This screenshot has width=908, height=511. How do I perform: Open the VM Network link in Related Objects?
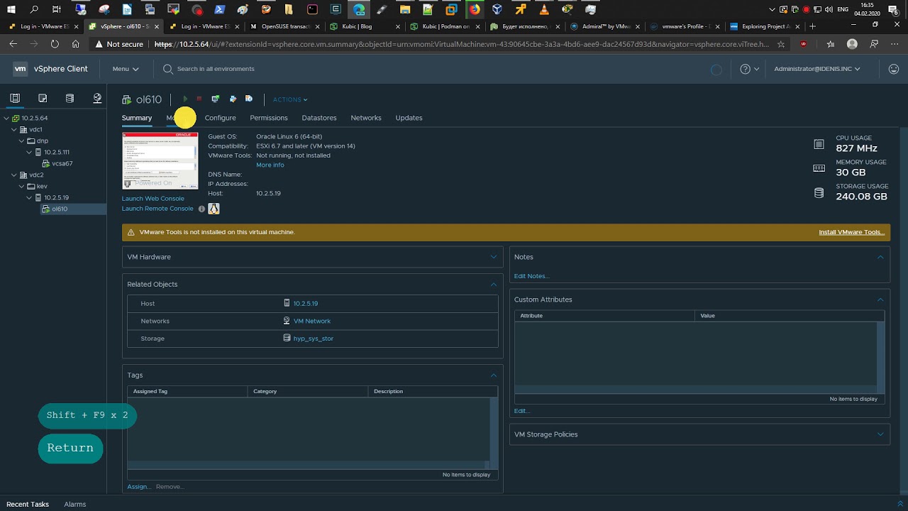[x=312, y=321]
